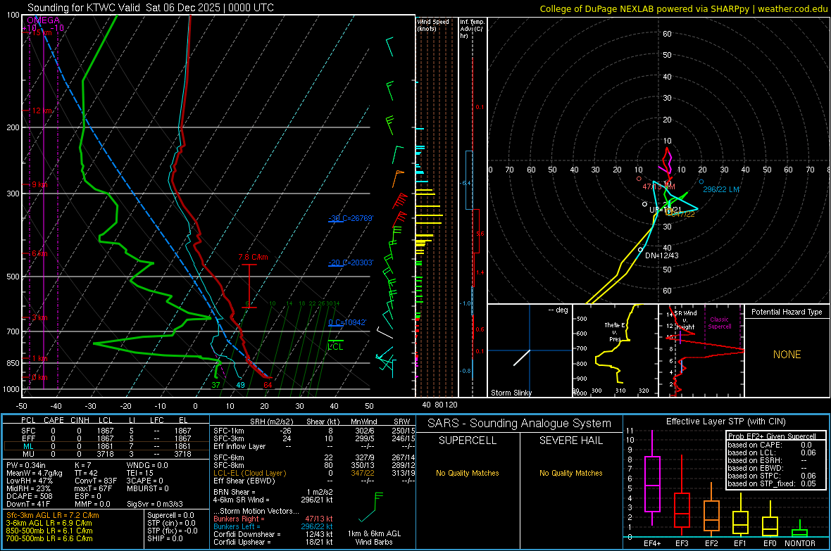Screen dimensions: 831x551
Task: Click 'DCAPE = 508' value
Action: click(29, 496)
